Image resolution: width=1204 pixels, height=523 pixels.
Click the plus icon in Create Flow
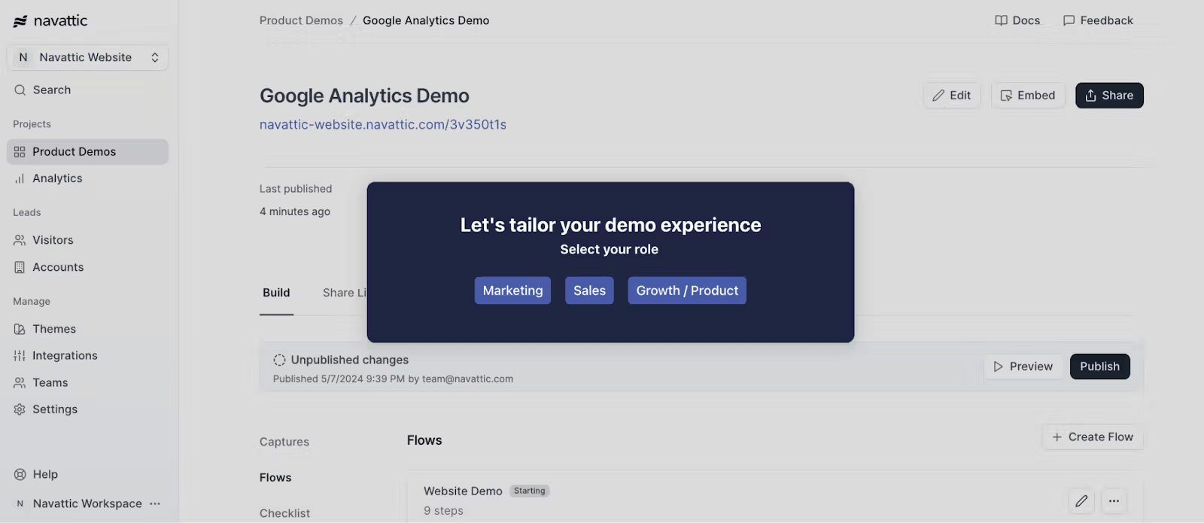click(x=1057, y=437)
